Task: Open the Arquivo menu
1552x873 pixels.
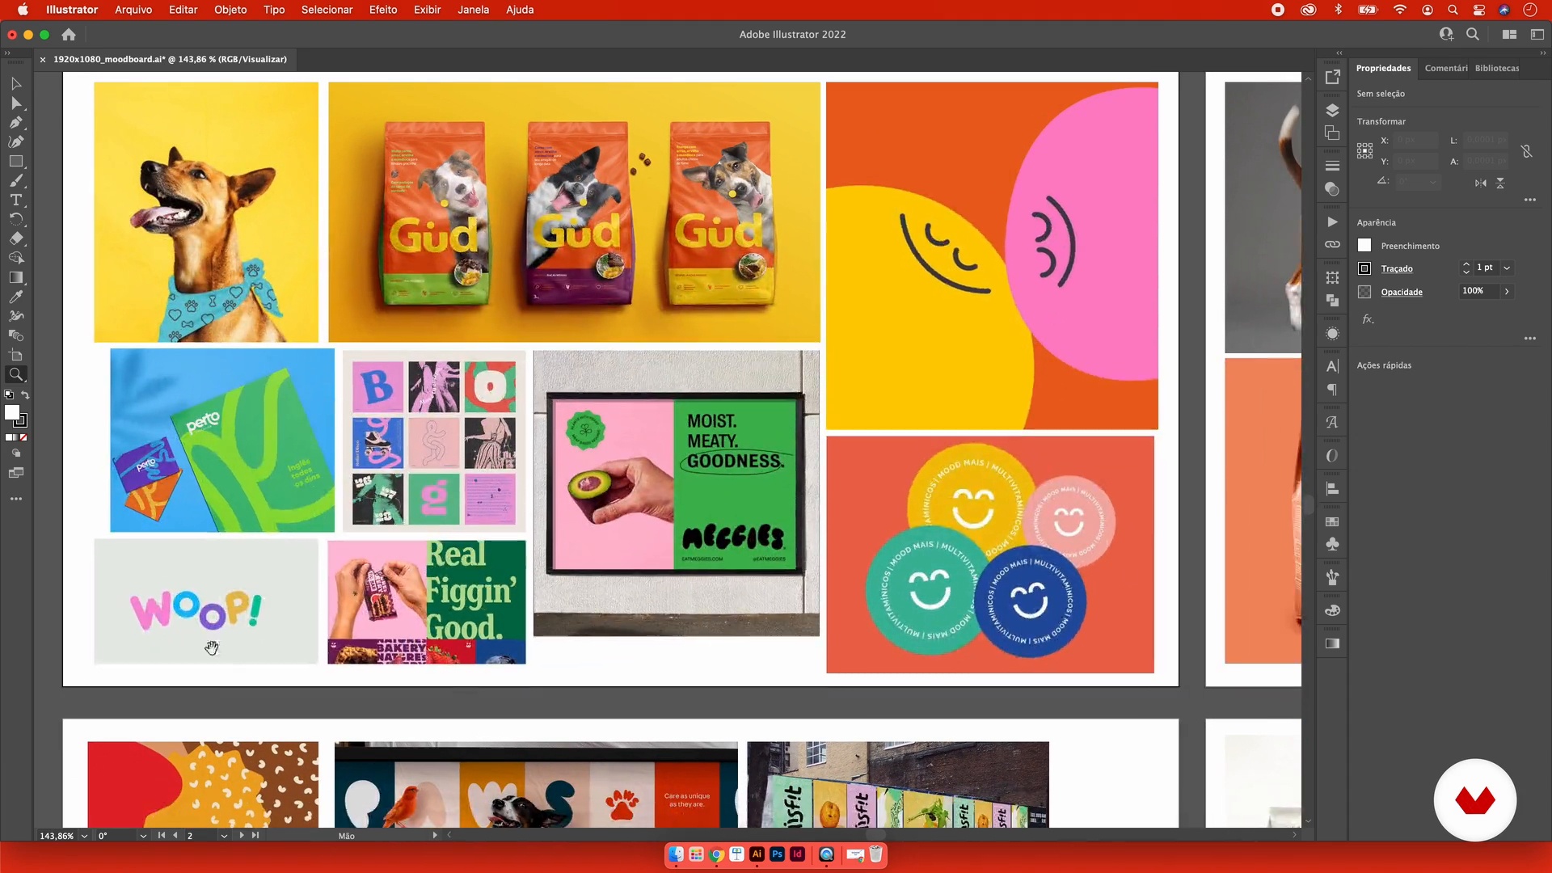Action: tap(133, 10)
